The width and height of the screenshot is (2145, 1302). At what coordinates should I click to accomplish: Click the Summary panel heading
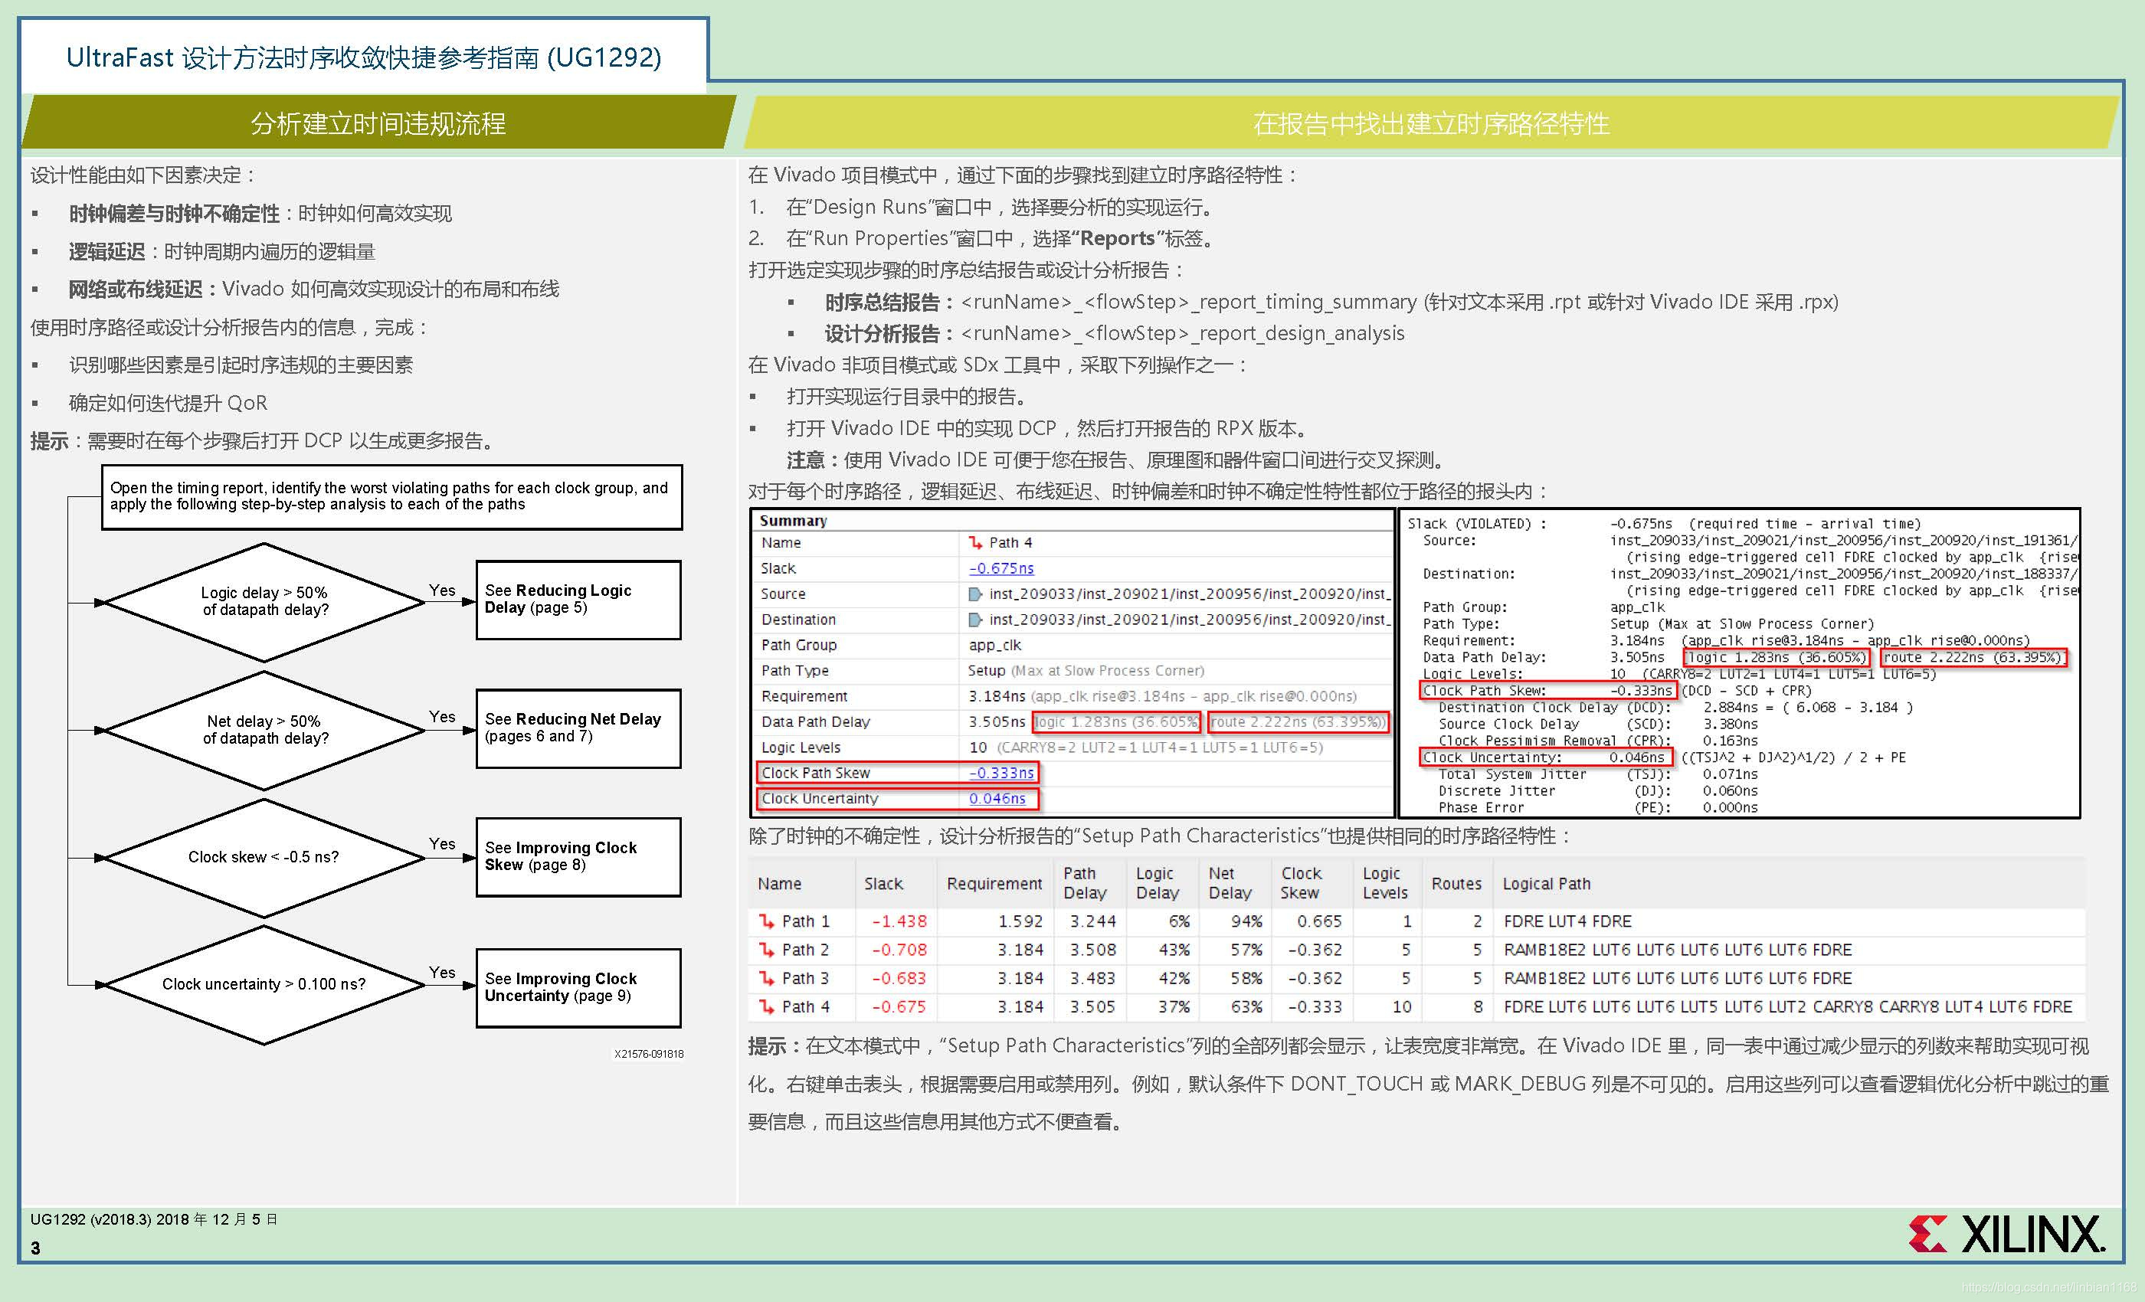click(793, 521)
